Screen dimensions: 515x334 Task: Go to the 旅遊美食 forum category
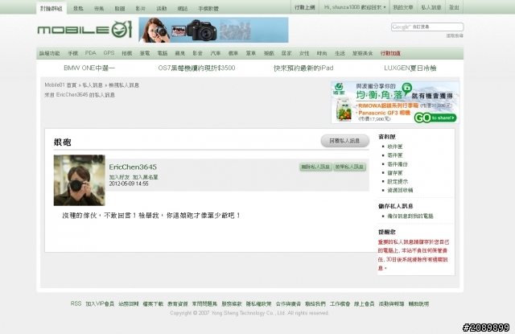click(363, 53)
